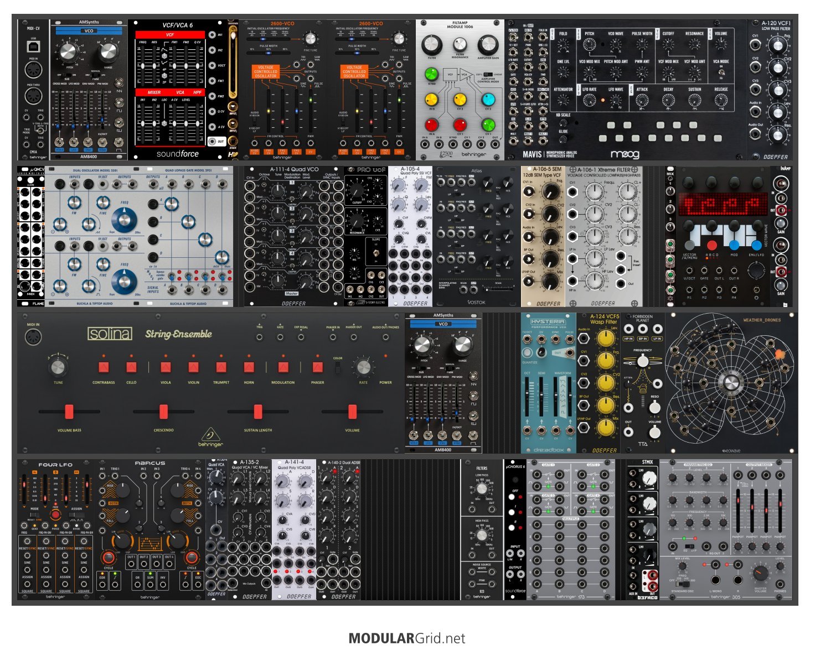Screen dimensions: 815x650
Task: Click the left Cycle button on the Abacus
Action: coord(109,557)
